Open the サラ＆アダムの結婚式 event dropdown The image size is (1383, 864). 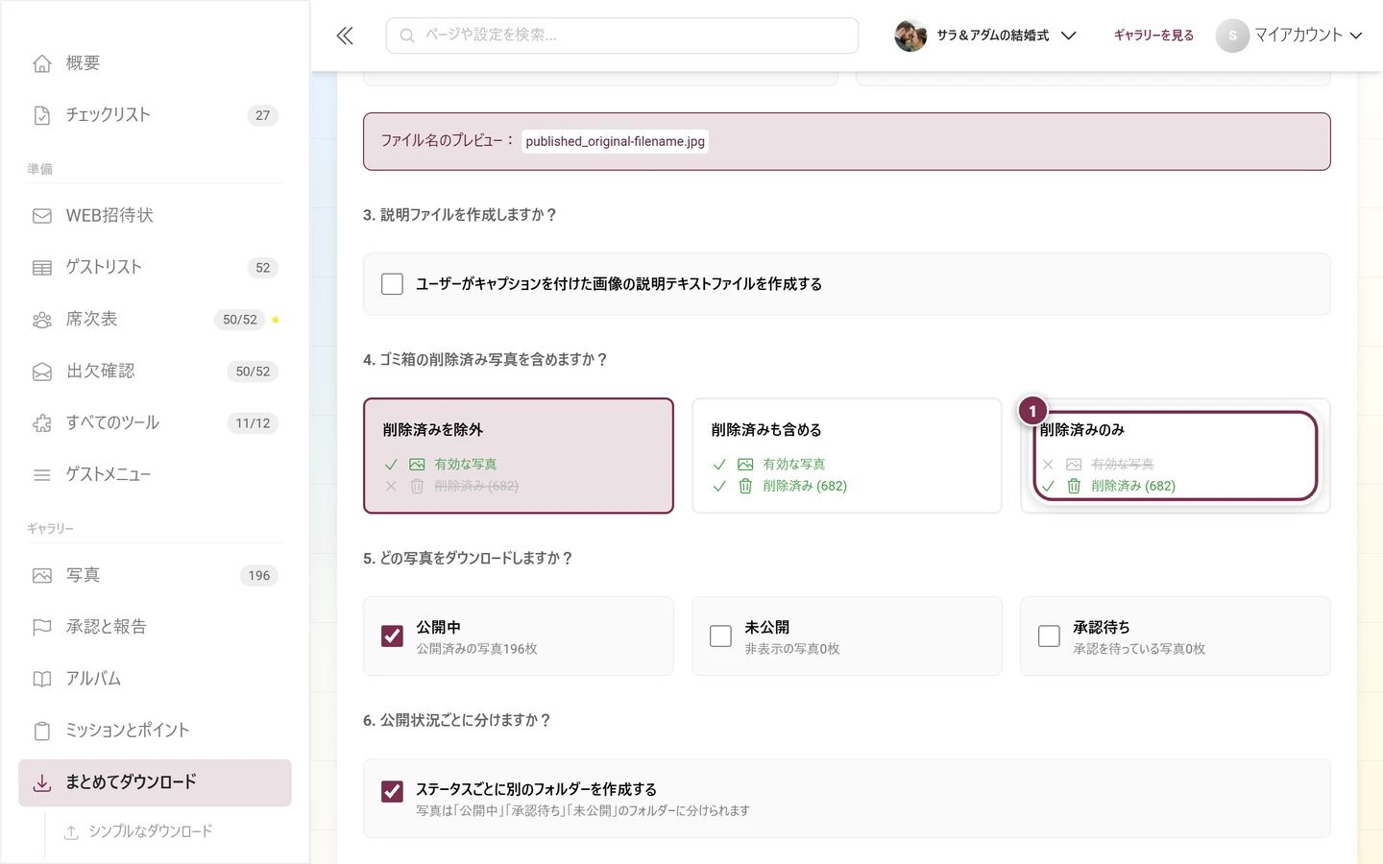(x=986, y=36)
